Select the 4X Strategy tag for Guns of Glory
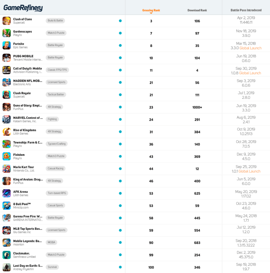This screenshot has width=270, height=273. pyautogui.click(x=54, y=107)
